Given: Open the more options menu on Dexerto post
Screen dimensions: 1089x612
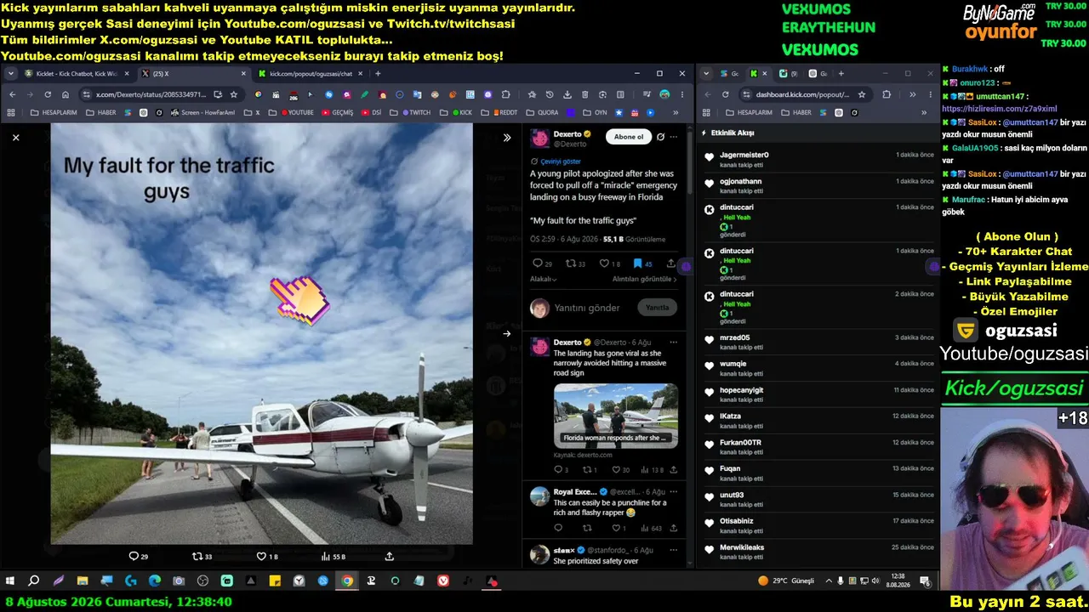Looking at the screenshot, I should pos(675,137).
